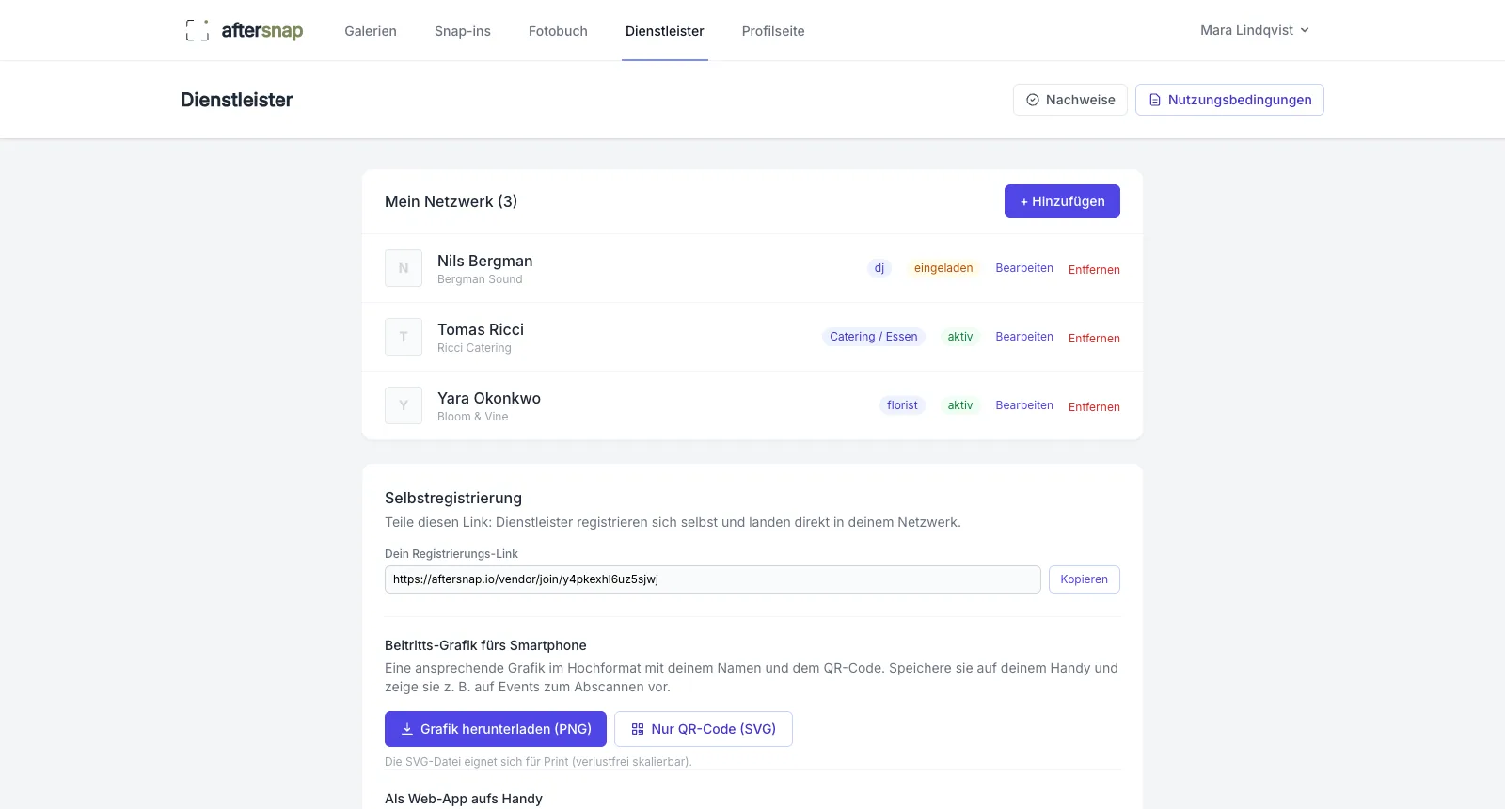Image resolution: width=1505 pixels, height=809 pixels.
Task: Remove Nils Bergman from the network
Action: (x=1094, y=269)
